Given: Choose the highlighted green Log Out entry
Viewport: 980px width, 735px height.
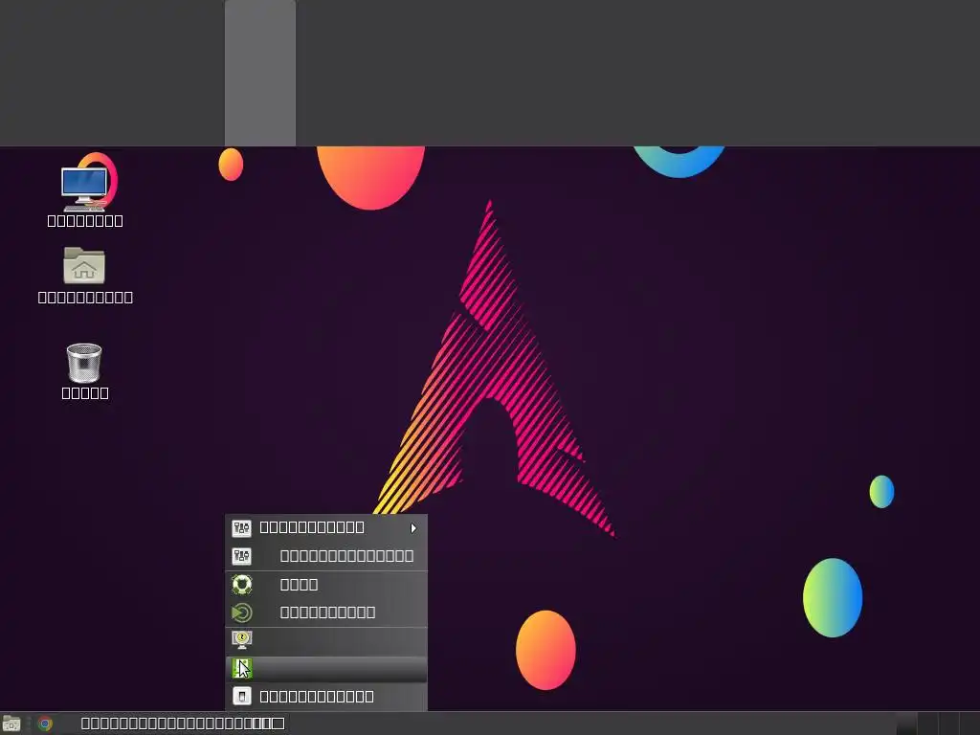Looking at the screenshot, I should click(326, 668).
